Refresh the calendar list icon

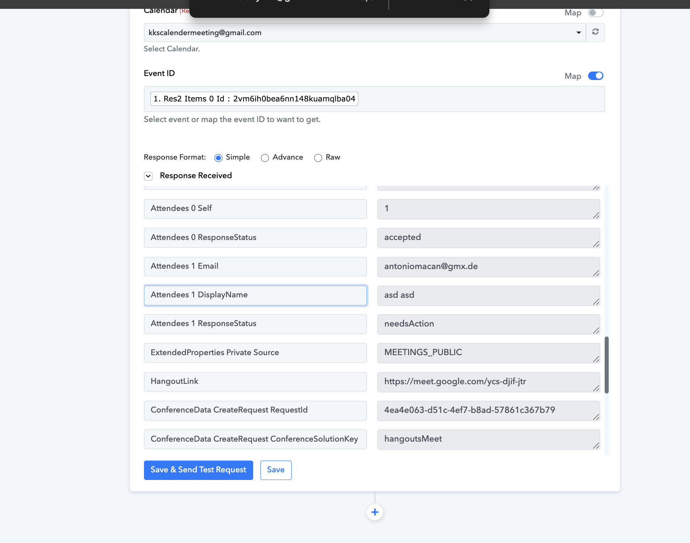[595, 32]
